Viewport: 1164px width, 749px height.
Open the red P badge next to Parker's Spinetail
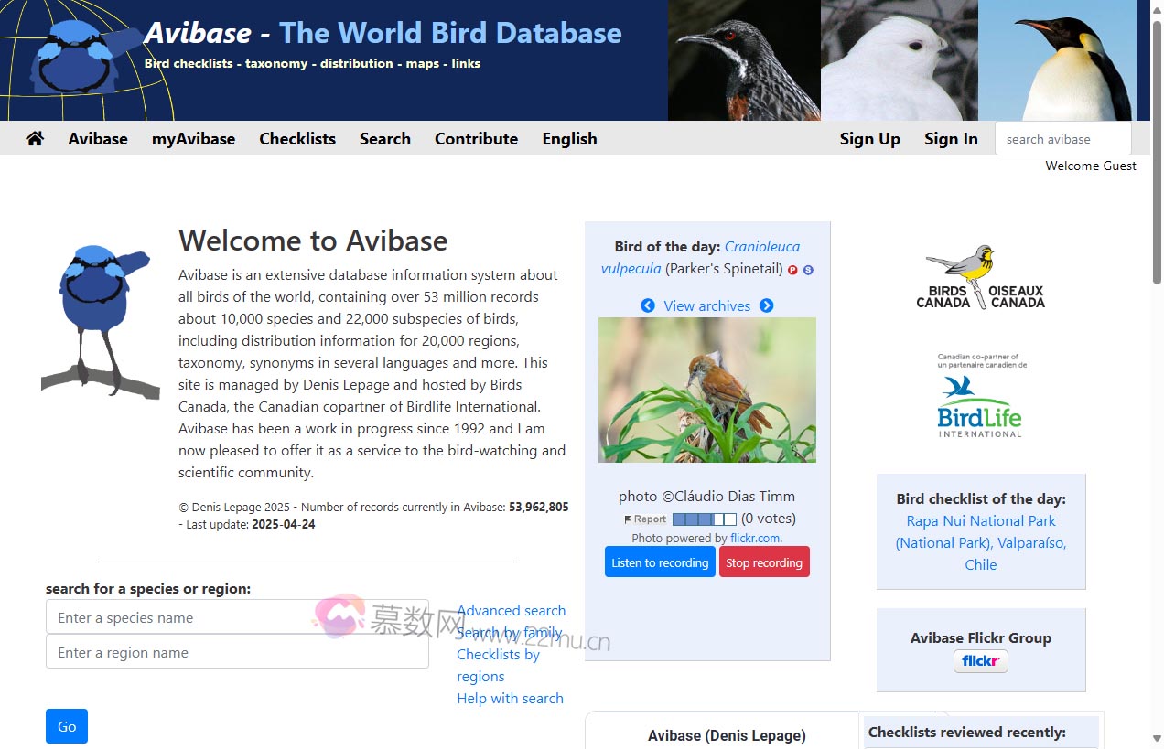coord(792,270)
